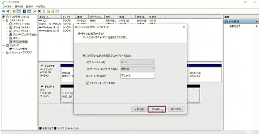This screenshot has width=259, height=134.
Task: Click the red X Delete toolbar icon
Action: [x=39, y=11]
